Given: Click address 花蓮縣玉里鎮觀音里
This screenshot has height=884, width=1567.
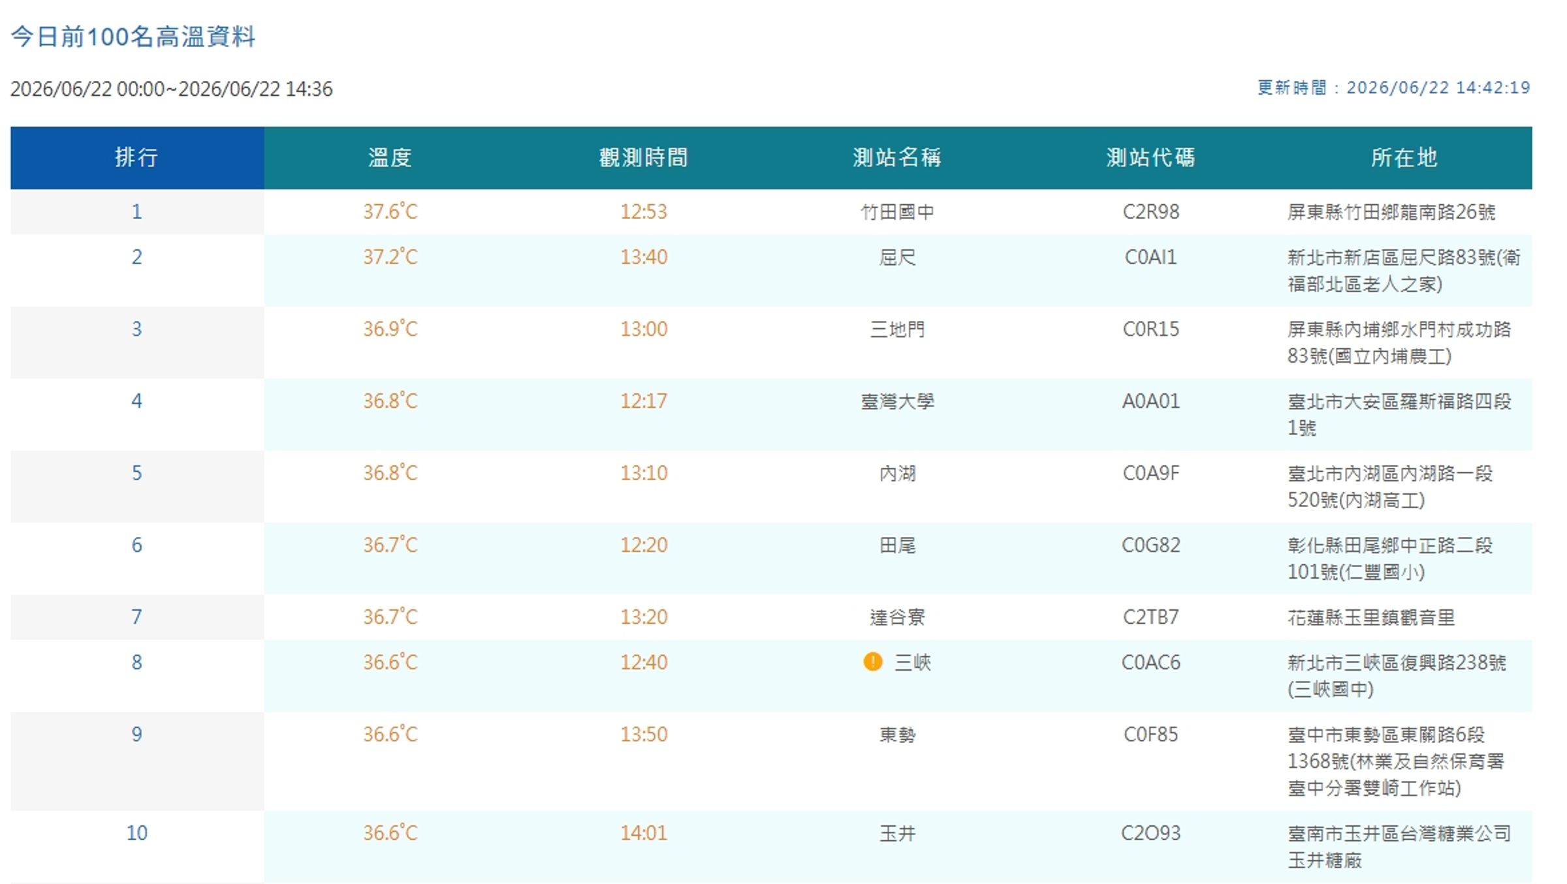Looking at the screenshot, I should [x=1371, y=617].
